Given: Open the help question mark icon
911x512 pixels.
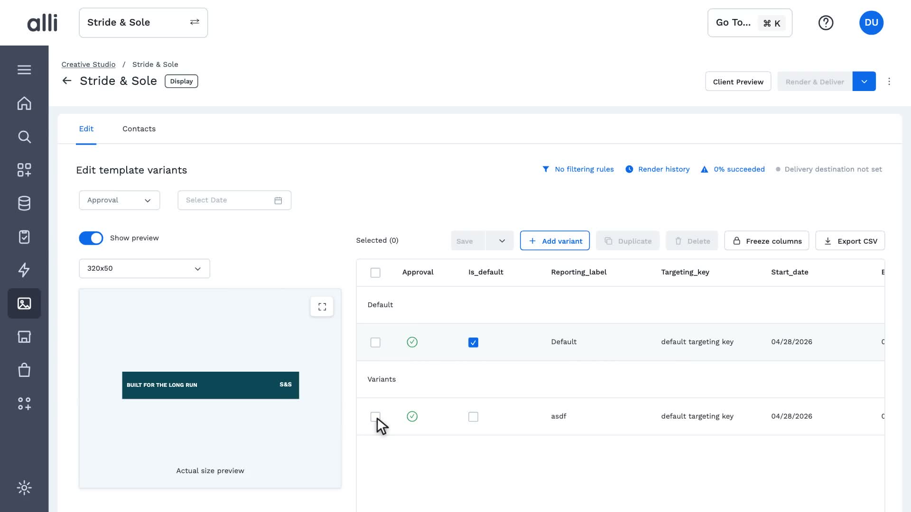Looking at the screenshot, I should tap(826, 23).
